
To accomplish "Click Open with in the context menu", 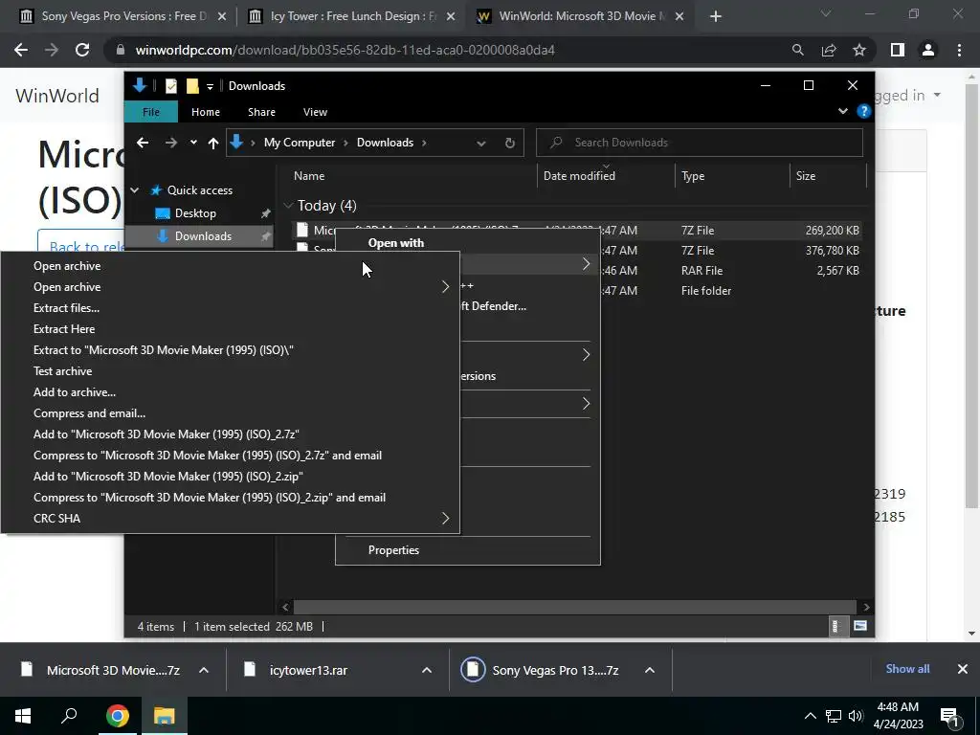I will pyautogui.click(x=395, y=242).
